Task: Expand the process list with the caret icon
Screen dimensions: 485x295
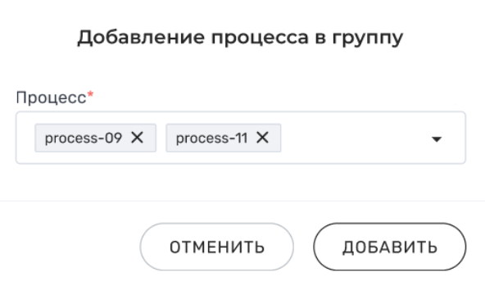Action: 437,139
